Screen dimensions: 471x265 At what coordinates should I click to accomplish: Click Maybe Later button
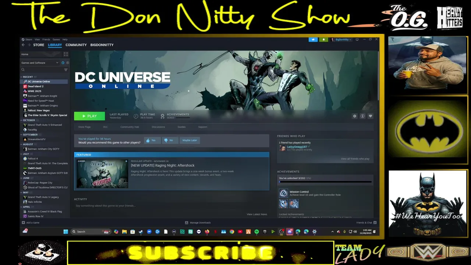[190, 140]
